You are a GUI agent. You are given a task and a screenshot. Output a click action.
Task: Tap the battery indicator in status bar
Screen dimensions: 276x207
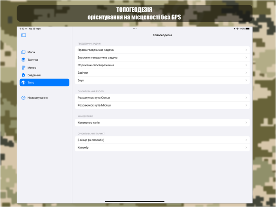point(248,29)
